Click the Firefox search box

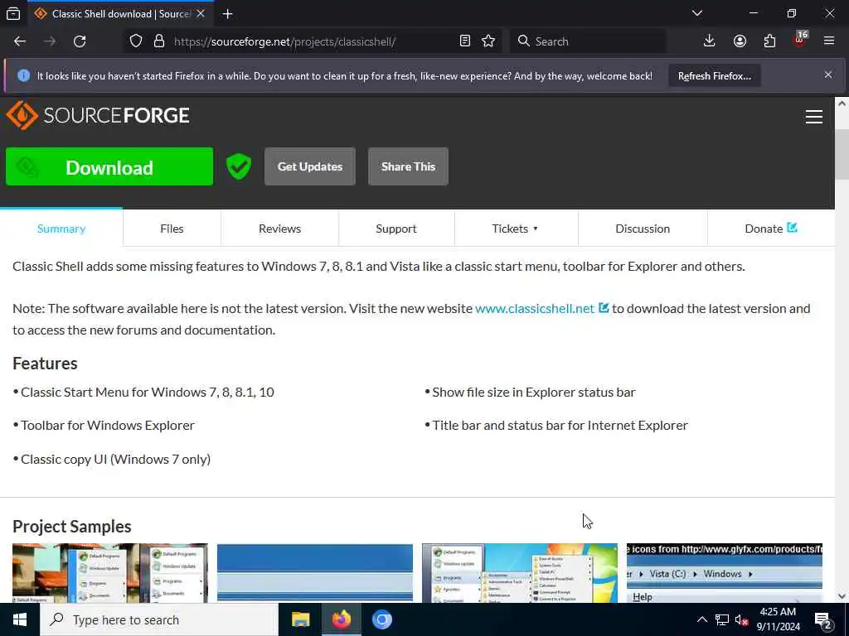[589, 41]
